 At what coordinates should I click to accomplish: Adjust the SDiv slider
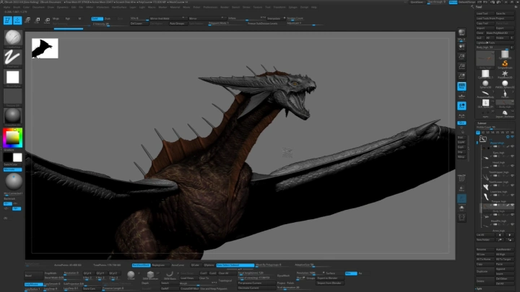click(x=139, y=19)
